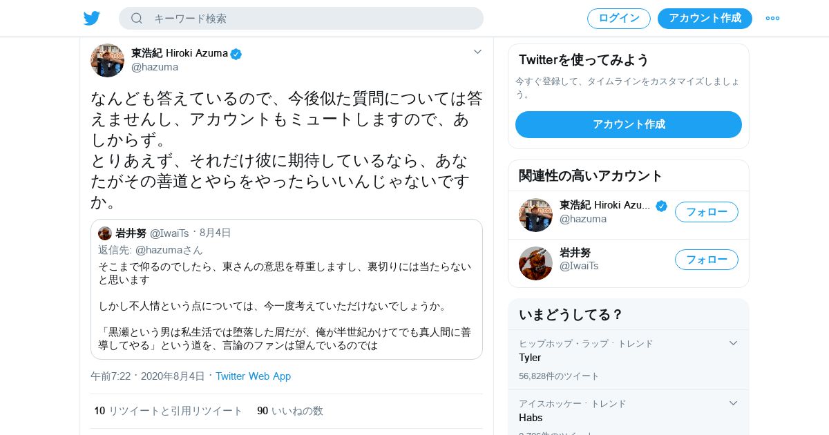Click the ログイン button
The width and height of the screenshot is (829, 435).
[619, 19]
